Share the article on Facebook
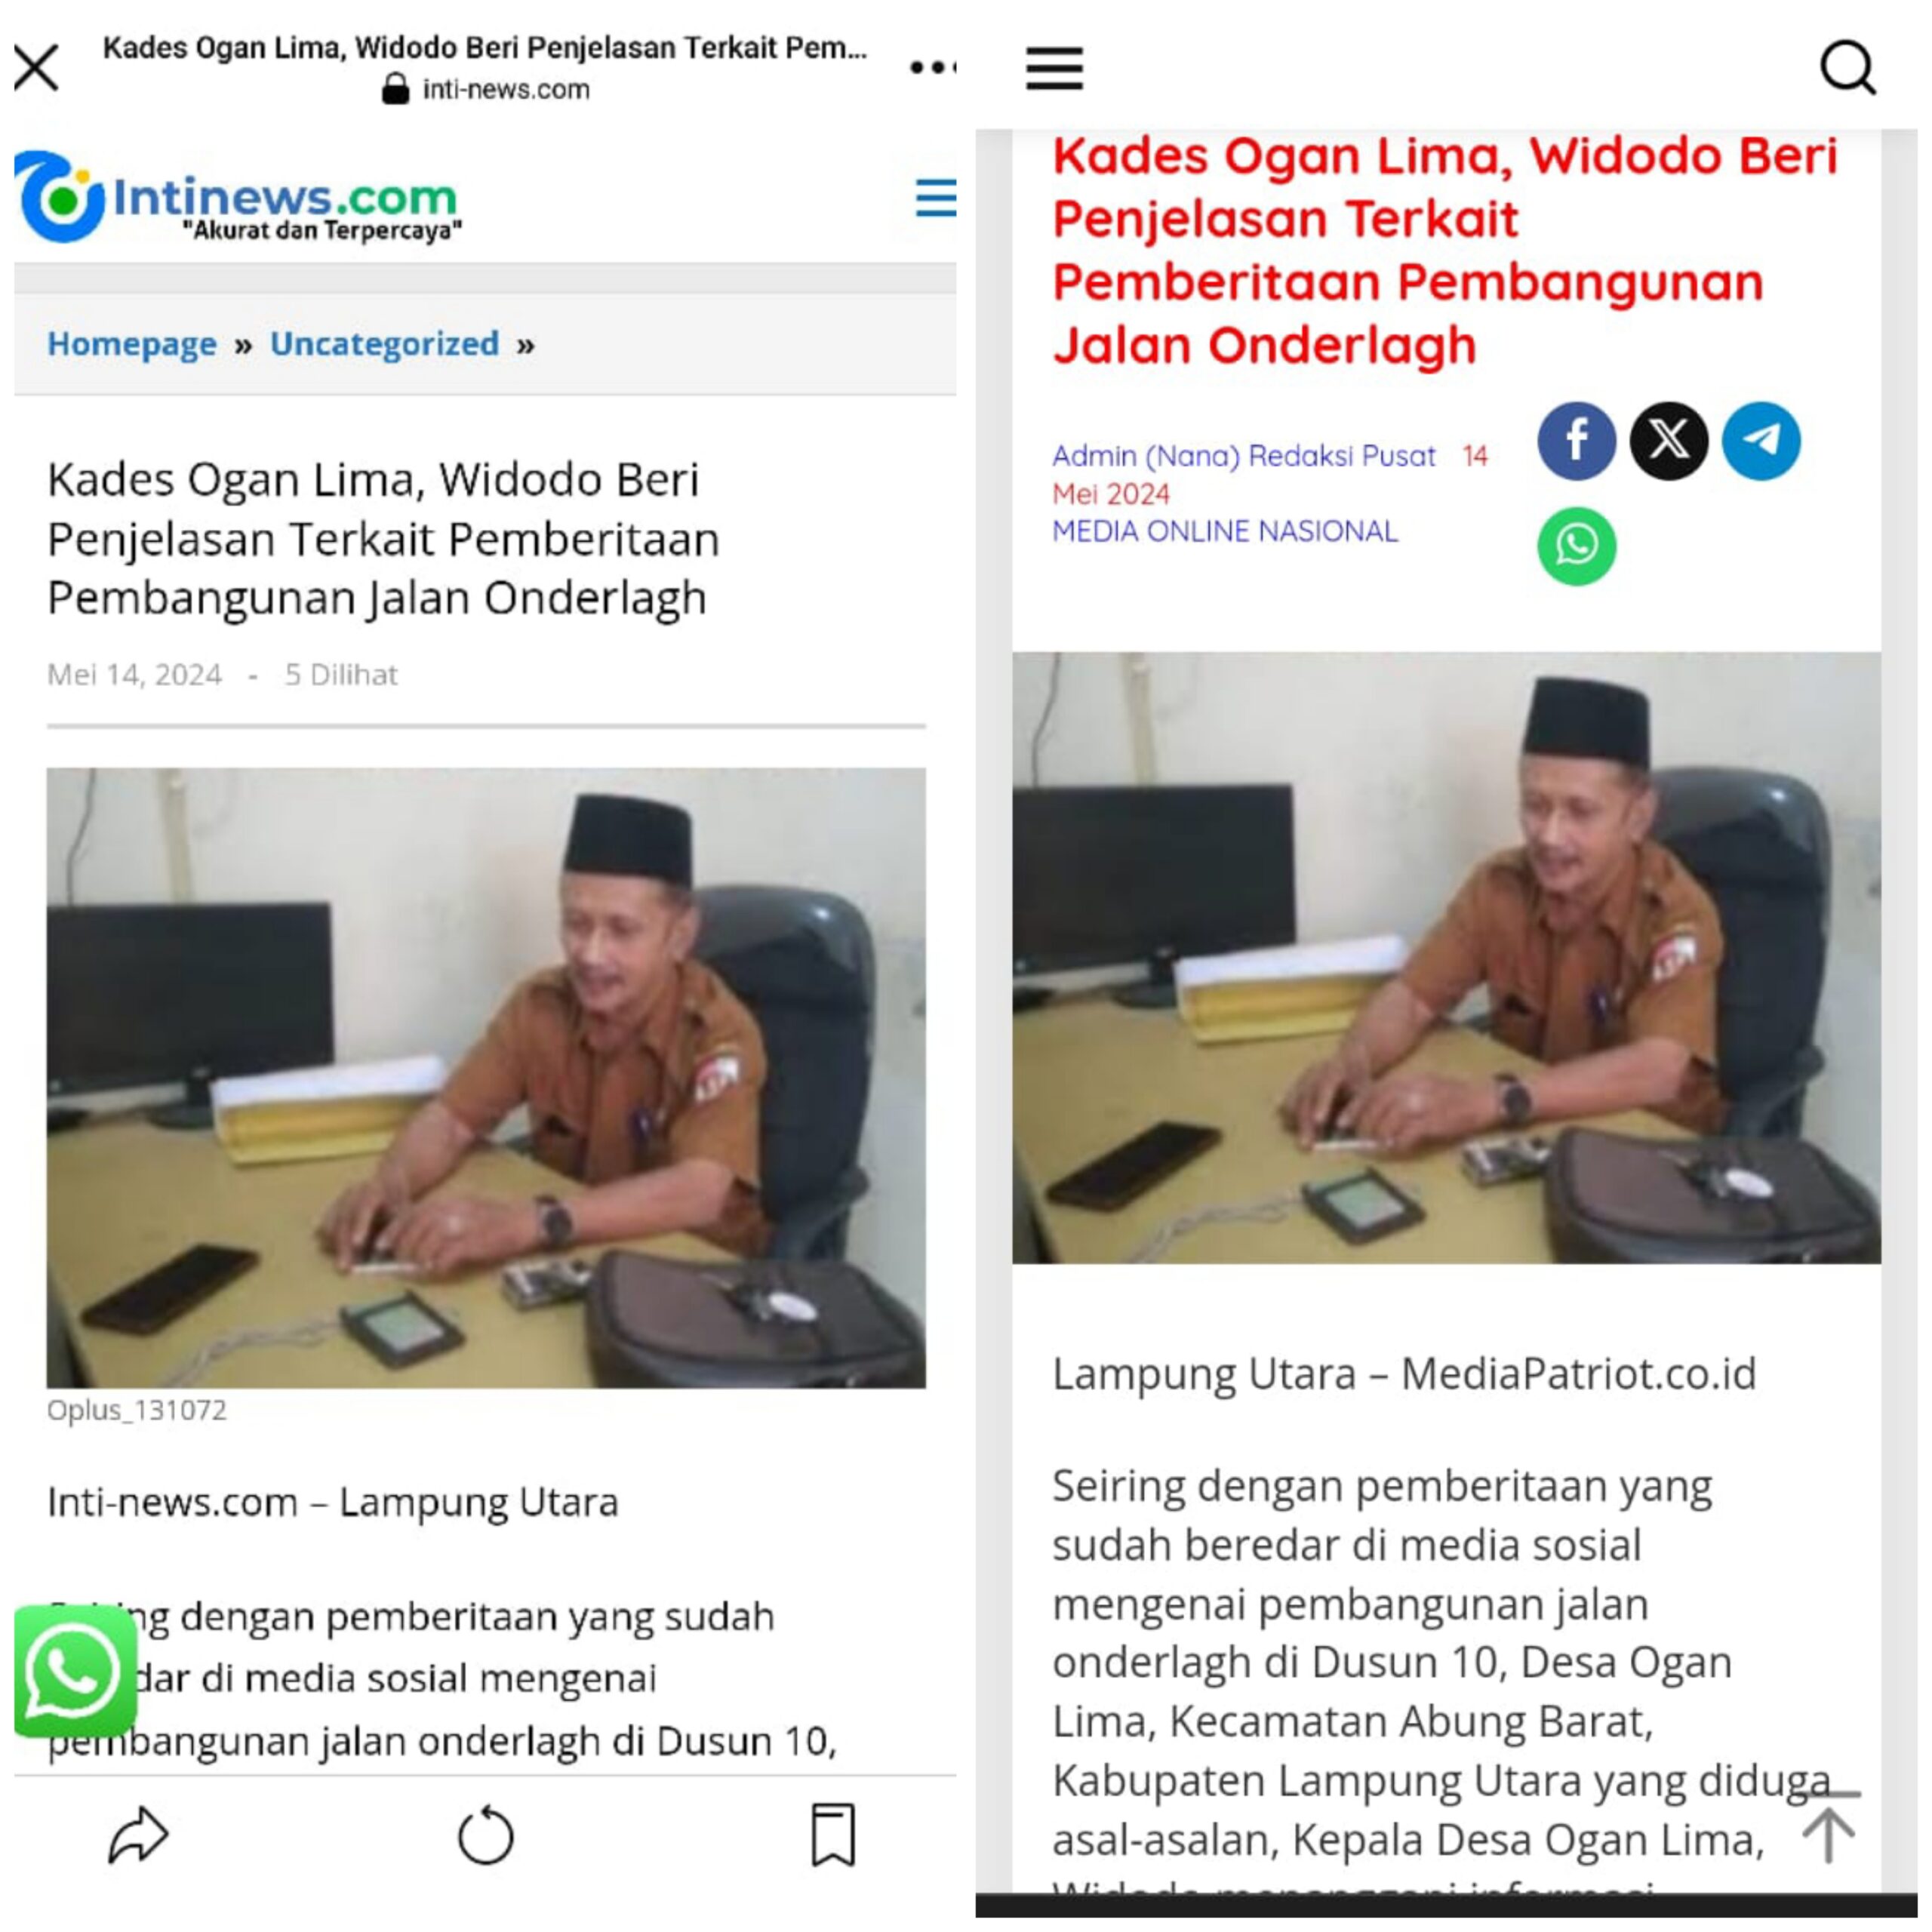The image size is (1932, 1932). pyautogui.click(x=1577, y=441)
